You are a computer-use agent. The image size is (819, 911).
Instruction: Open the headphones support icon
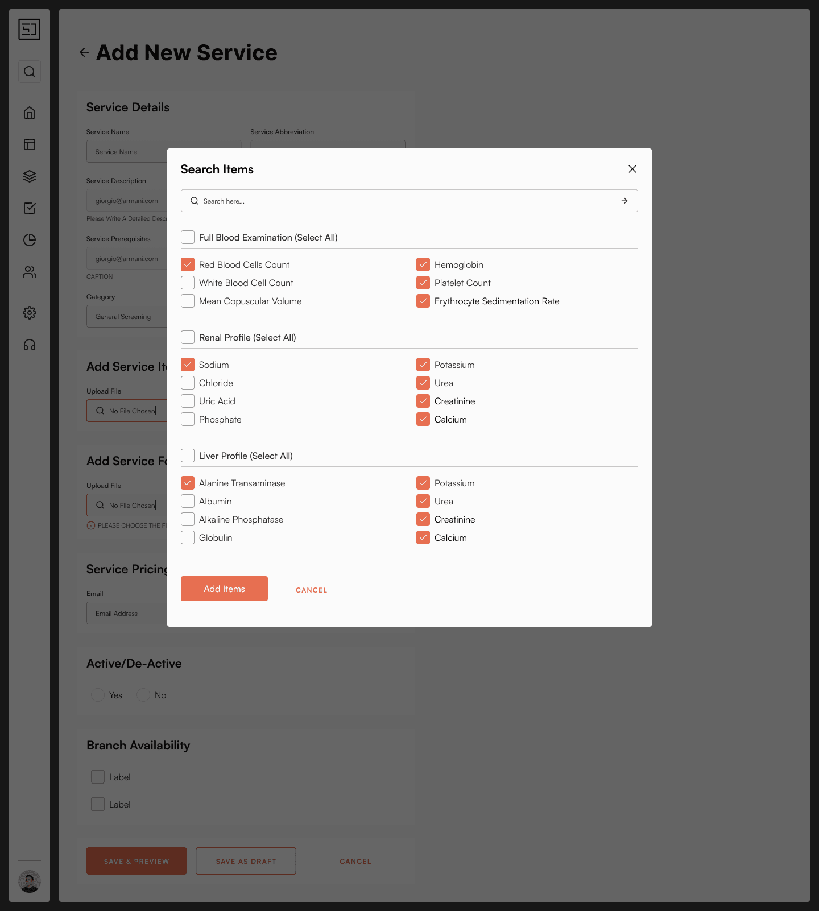(30, 345)
